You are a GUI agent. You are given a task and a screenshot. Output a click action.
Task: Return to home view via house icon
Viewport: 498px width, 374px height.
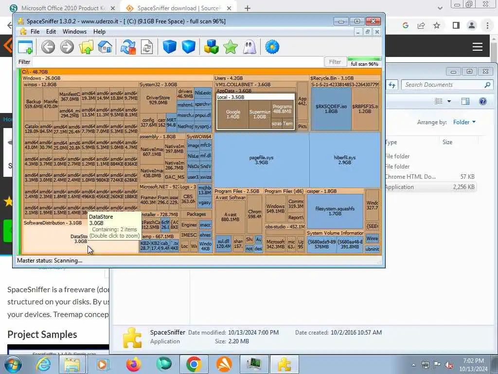pyautogui.click(x=105, y=47)
